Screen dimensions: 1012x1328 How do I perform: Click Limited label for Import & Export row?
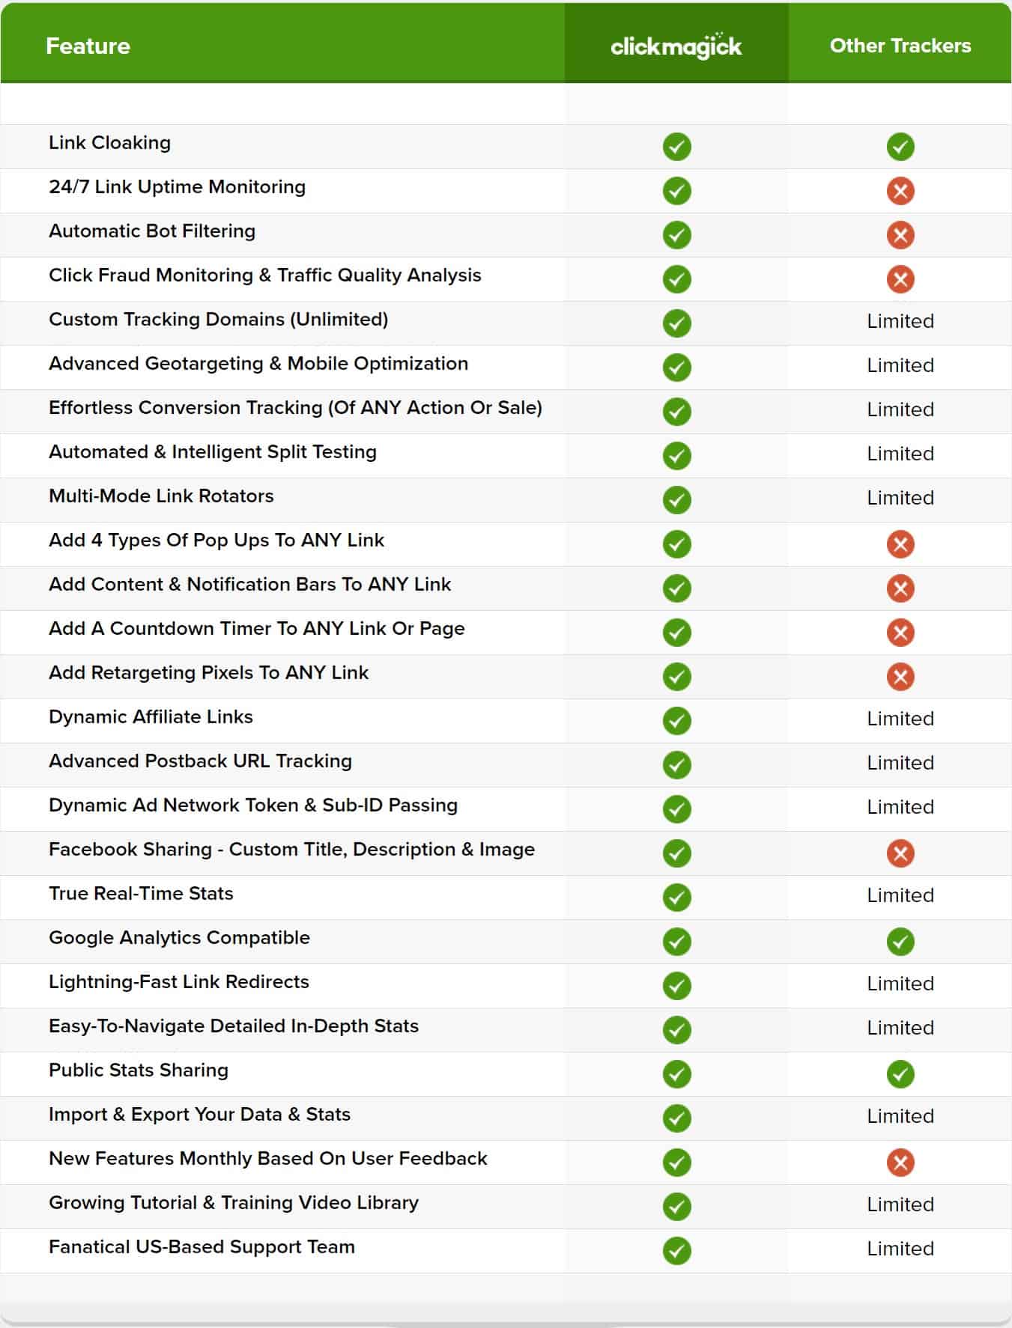coord(900,1116)
